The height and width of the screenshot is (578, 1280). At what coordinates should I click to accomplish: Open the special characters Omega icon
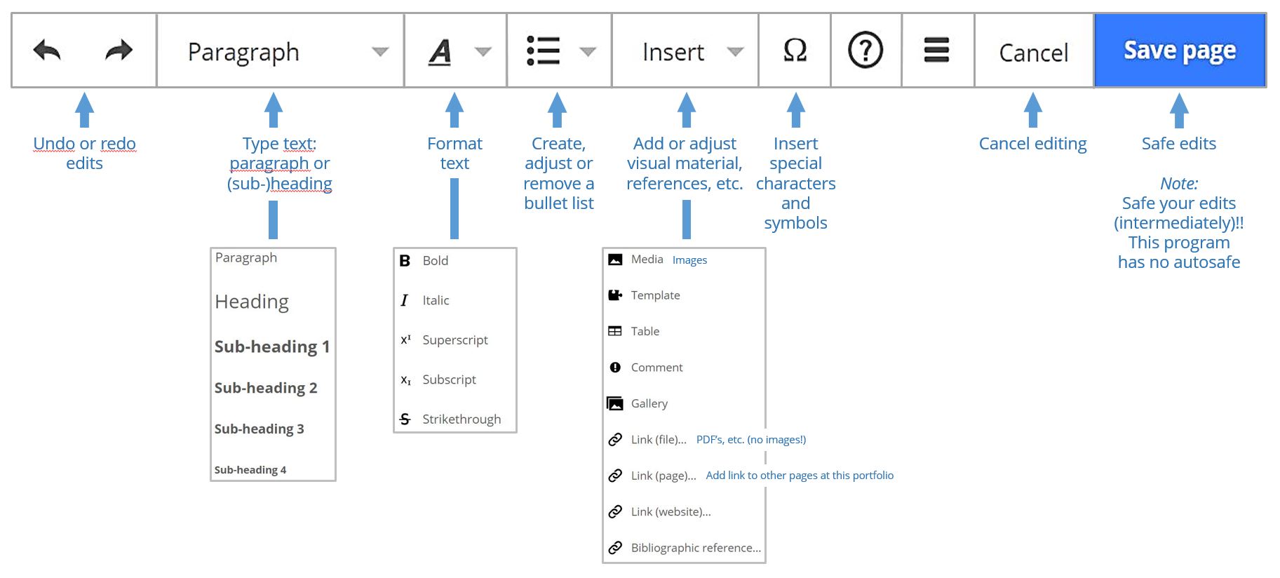[795, 51]
